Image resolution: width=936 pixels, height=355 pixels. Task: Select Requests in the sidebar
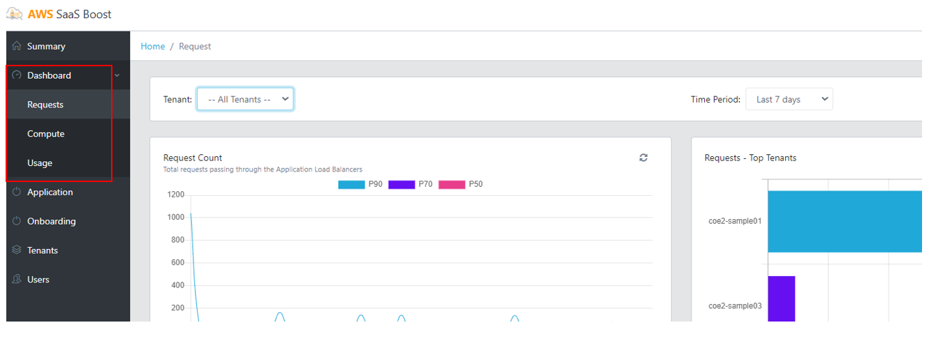point(45,105)
